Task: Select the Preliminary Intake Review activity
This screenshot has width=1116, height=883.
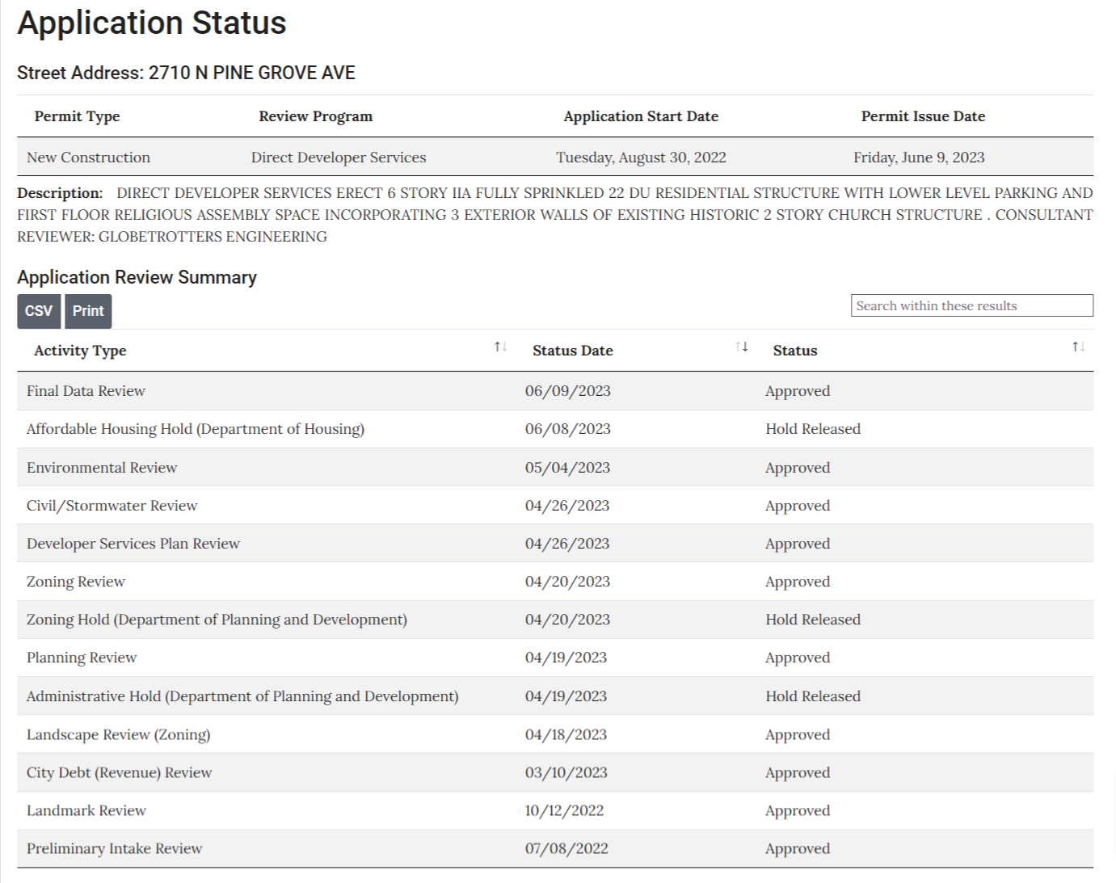Action: 115,848
